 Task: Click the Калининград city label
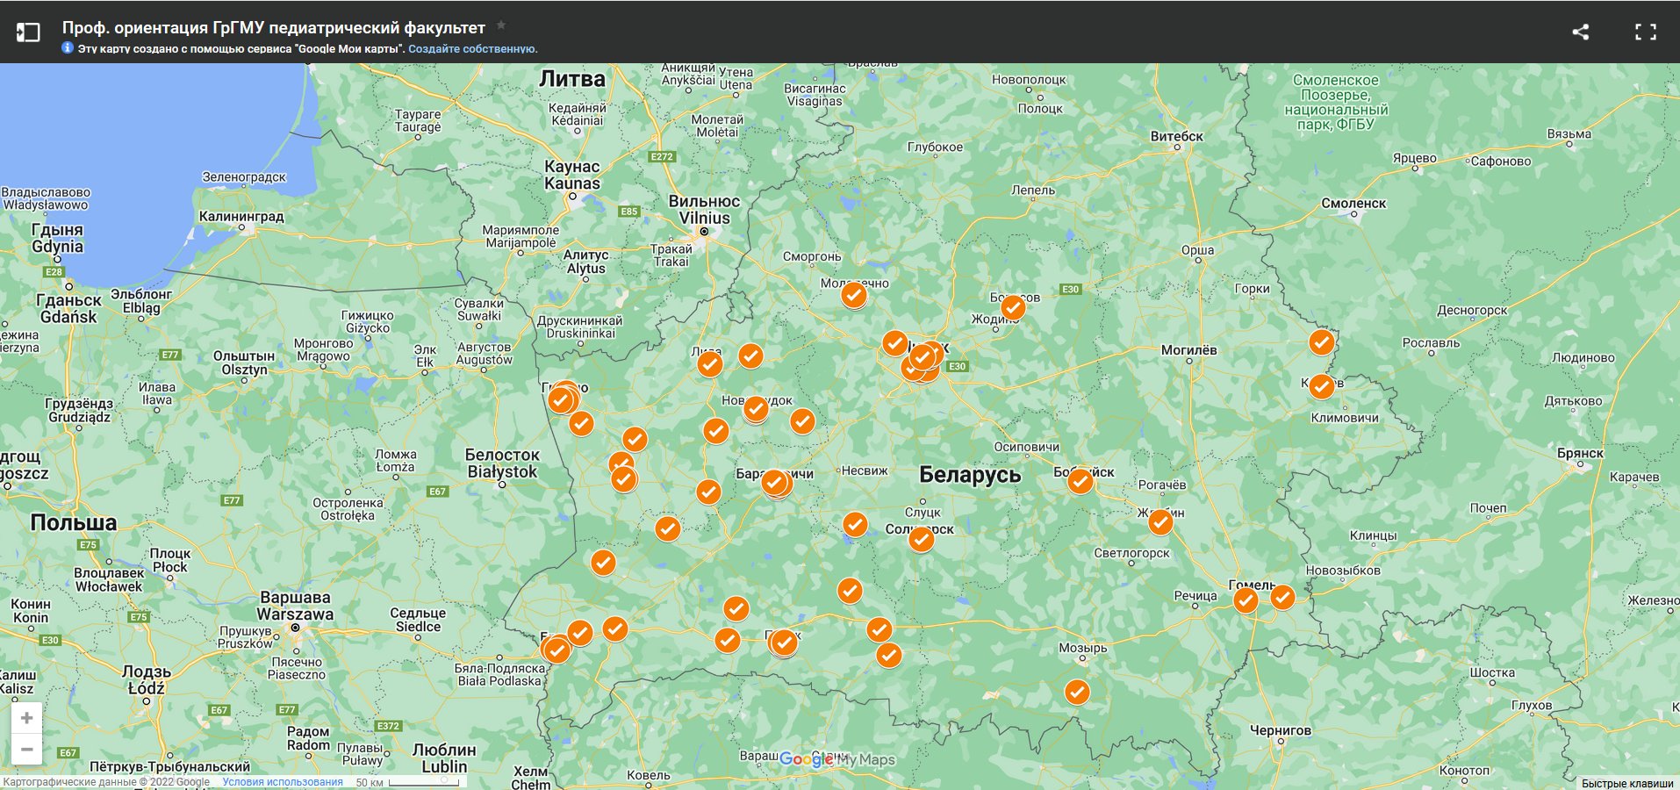[241, 216]
